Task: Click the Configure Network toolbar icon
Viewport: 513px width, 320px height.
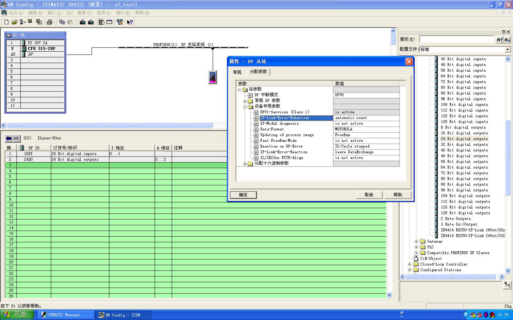Action: tap(119, 22)
